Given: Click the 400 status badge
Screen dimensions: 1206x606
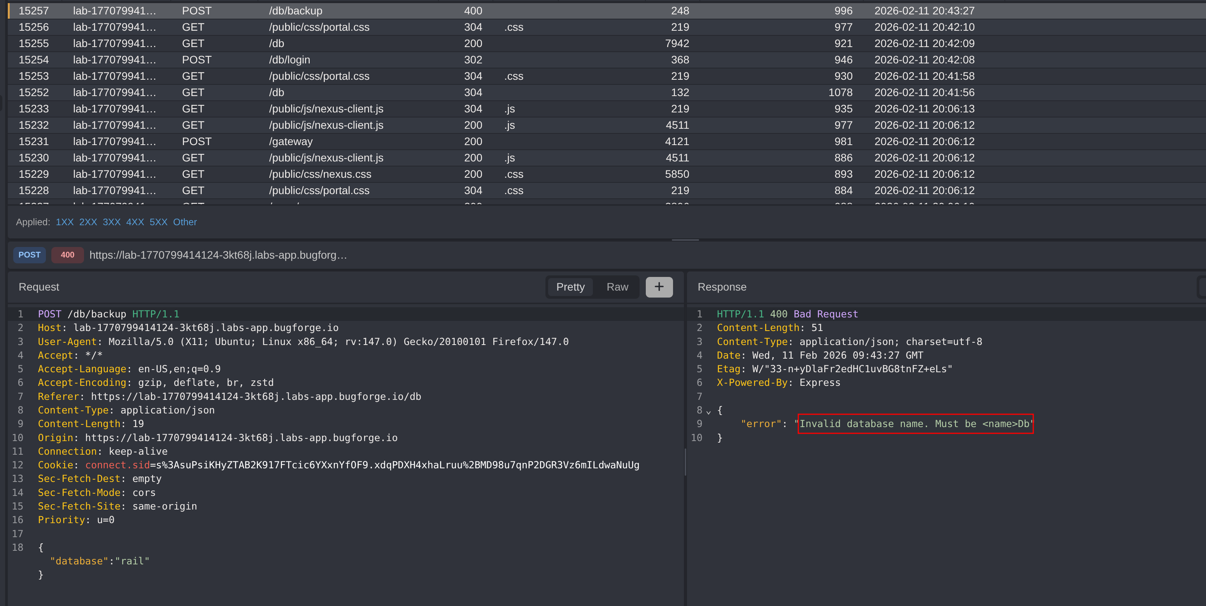Looking at the screenshot, I should click(x=67, y=255).
